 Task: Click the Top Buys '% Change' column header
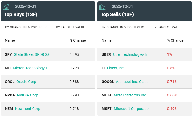click(78, 40)
